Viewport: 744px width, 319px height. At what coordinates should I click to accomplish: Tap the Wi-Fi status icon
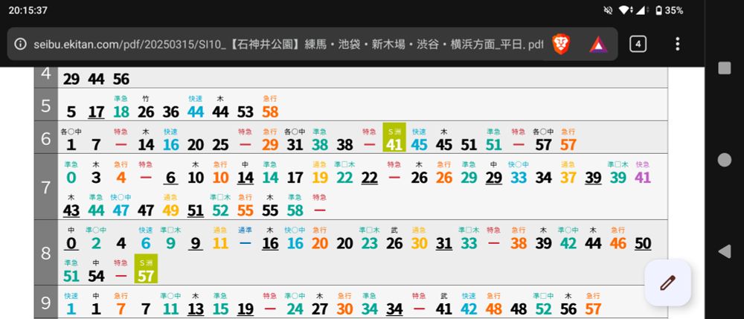click(x=624, y=10)
